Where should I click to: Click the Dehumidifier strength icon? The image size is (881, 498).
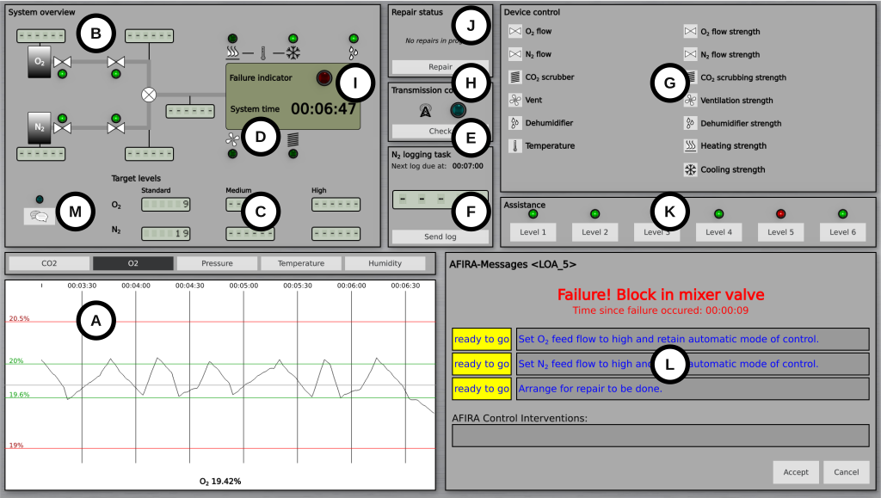pyautogui.click(x=691, y=123)
